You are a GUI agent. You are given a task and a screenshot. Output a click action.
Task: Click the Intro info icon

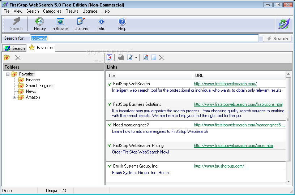click(101, 21)
